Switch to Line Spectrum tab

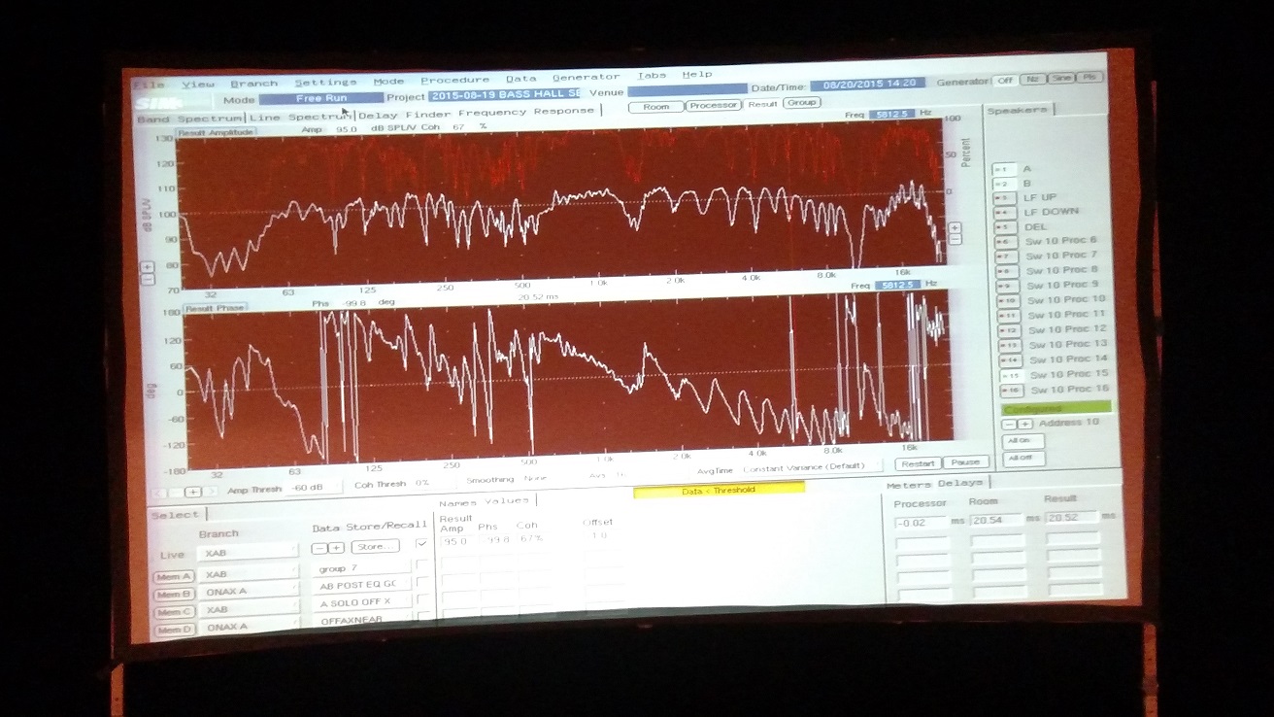(300, 117)
